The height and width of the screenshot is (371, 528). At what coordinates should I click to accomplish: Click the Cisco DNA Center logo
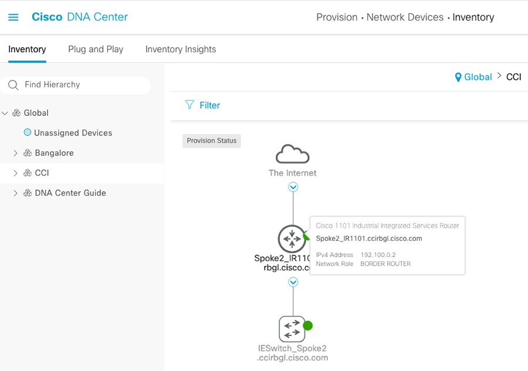(x=80, y=17)
